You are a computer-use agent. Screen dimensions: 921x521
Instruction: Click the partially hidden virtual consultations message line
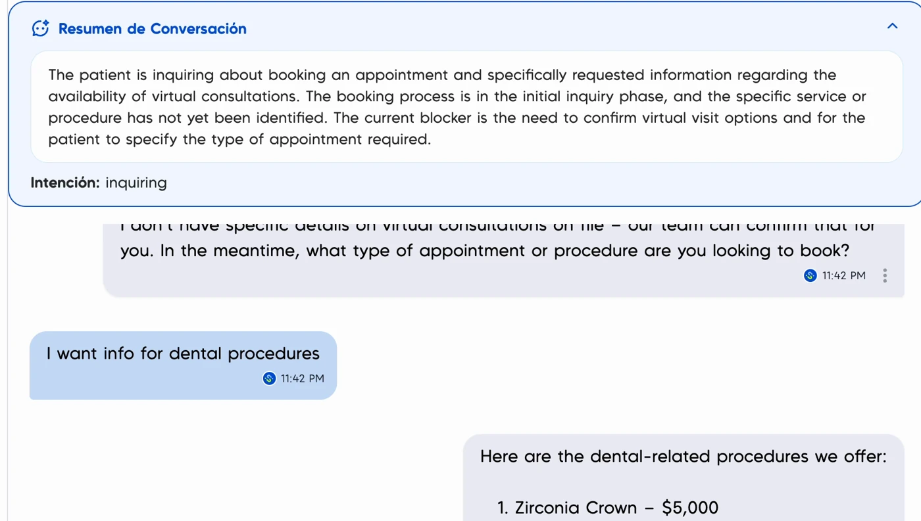tap(498, 227)
